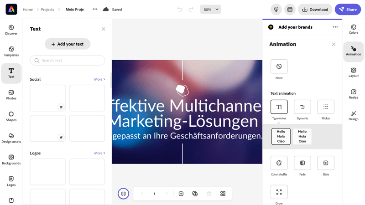The width and height of the screenshot is (365, 205).
Task: Open the Colors panel
Action: (x=353, y=29)
